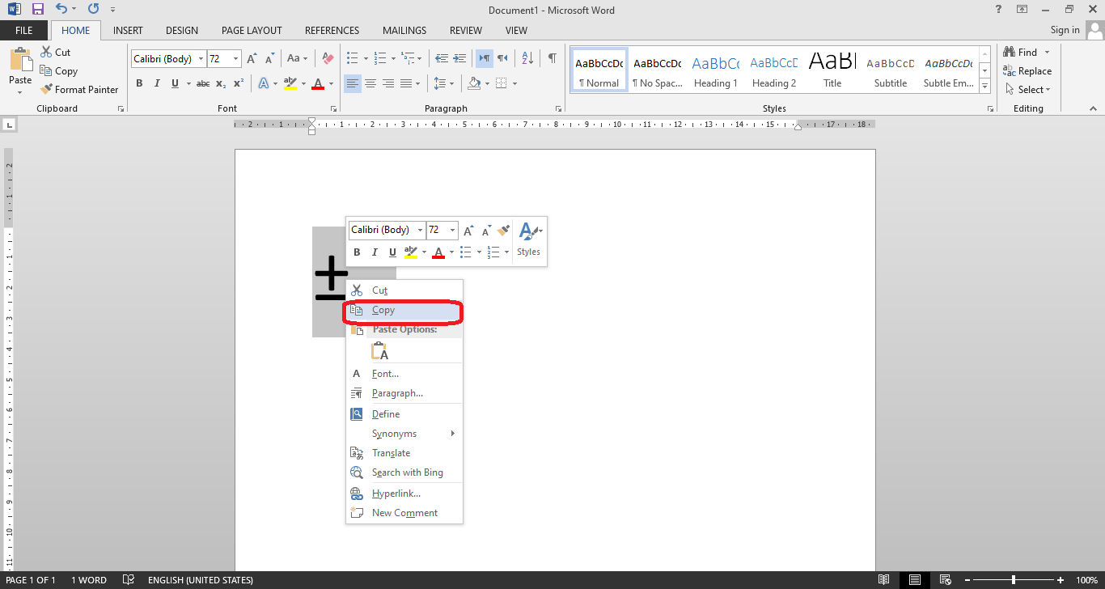The width and height of the screenshot is (1105, 589).
Task: Click the Increase Indent icon in ribbon
Action: (459, 58)
